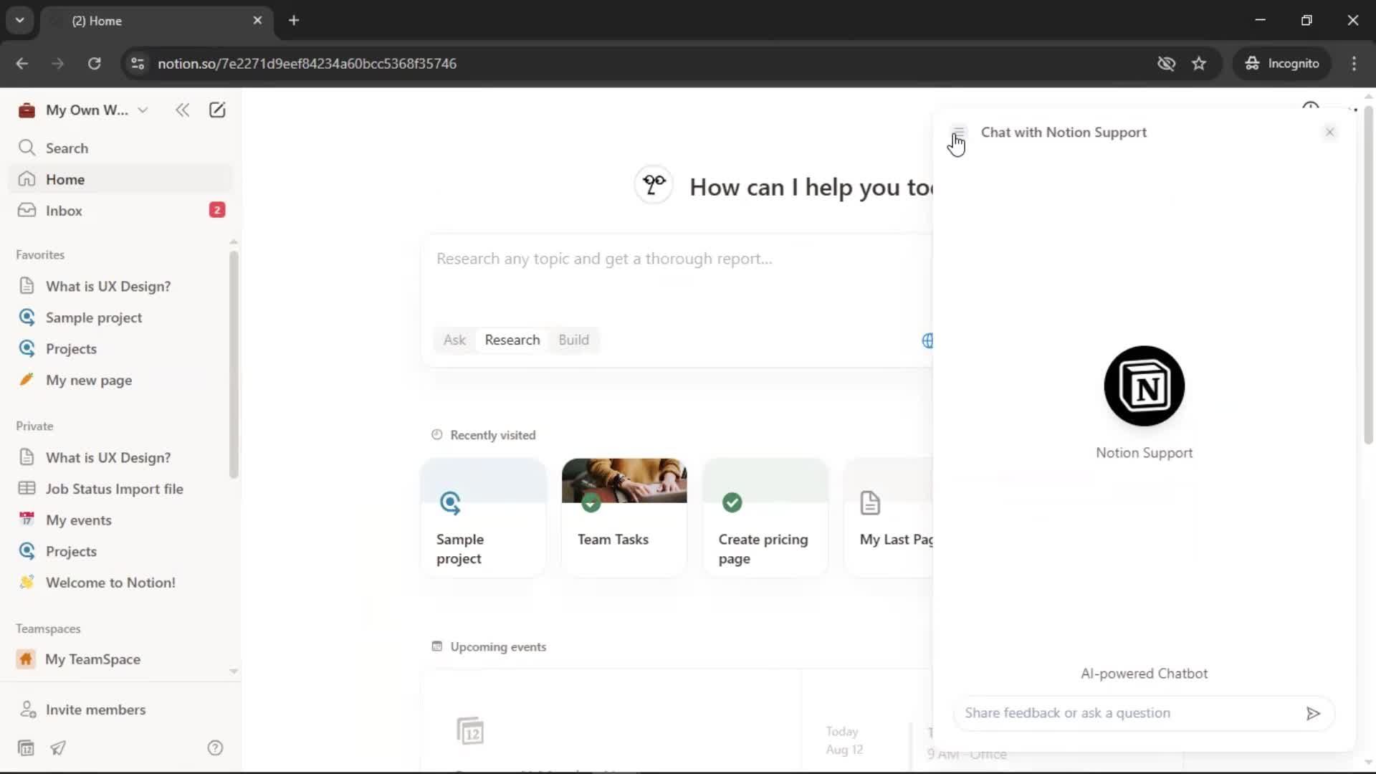Open Chrome's three-dot menu
Image resolution: width=1376 pixels, height=774 pixels.
click(x=1354, y=63)
